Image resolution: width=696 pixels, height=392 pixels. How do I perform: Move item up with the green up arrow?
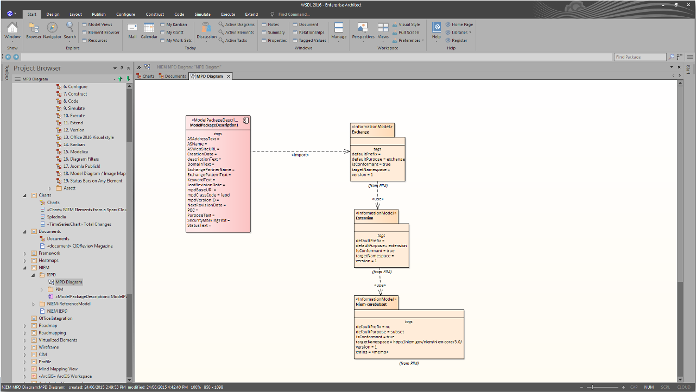121,79
